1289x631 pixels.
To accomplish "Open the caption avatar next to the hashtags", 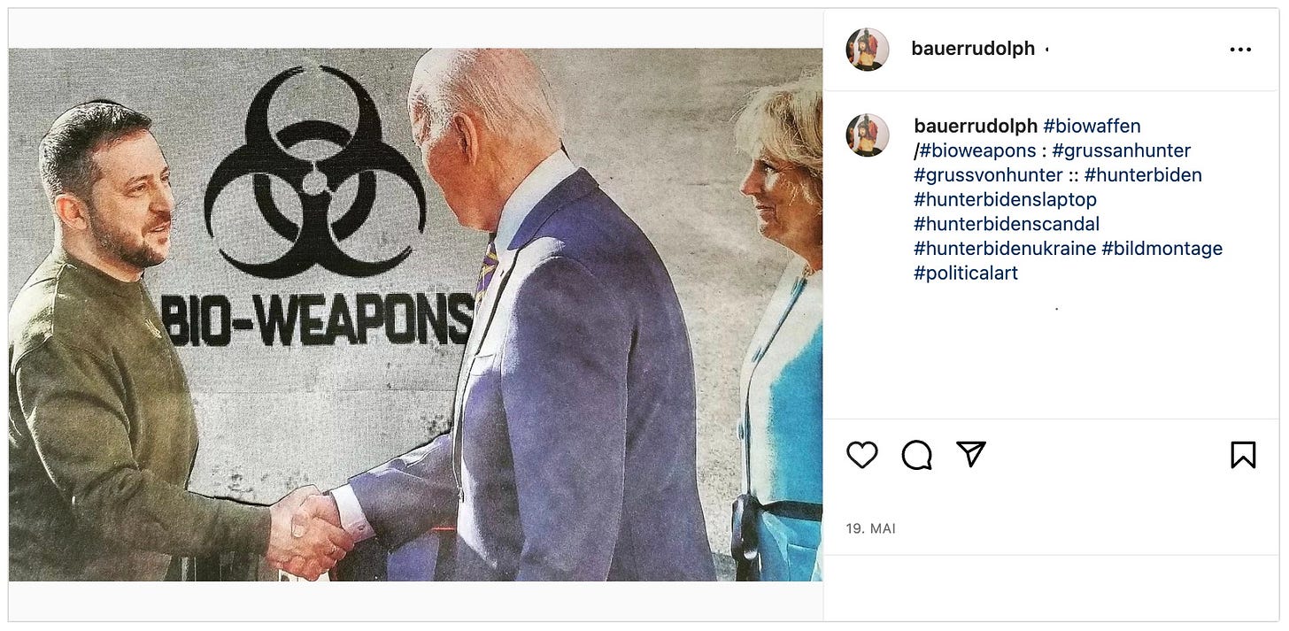I will click(868, 135).
